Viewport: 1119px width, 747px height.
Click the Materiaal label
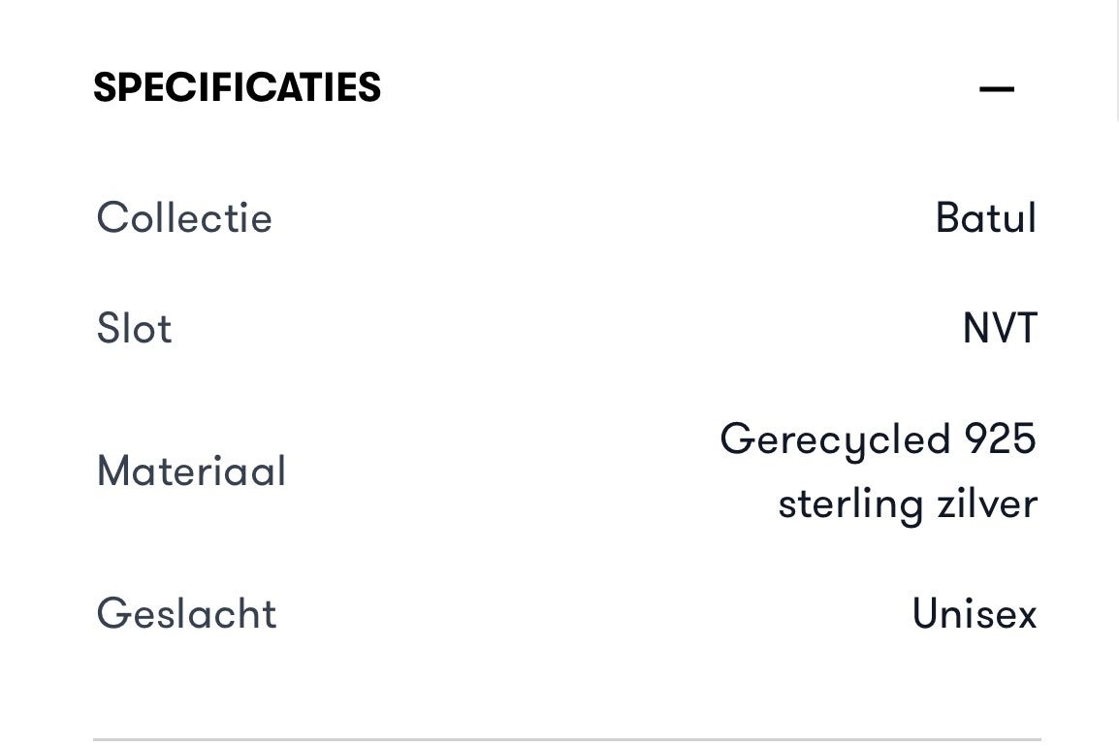click(x=191, y=471)
